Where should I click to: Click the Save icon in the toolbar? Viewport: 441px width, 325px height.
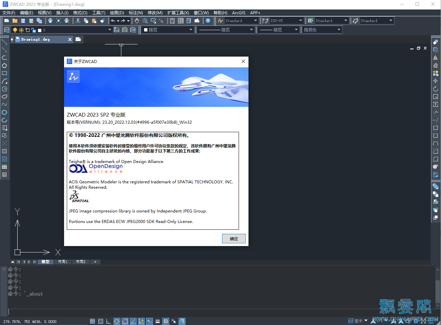tap(23, 21)
